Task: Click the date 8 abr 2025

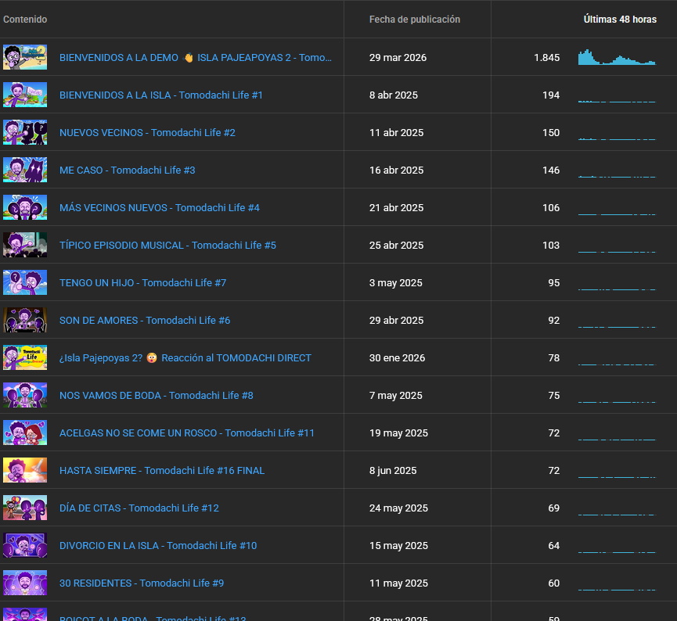Action: [394, 95]
